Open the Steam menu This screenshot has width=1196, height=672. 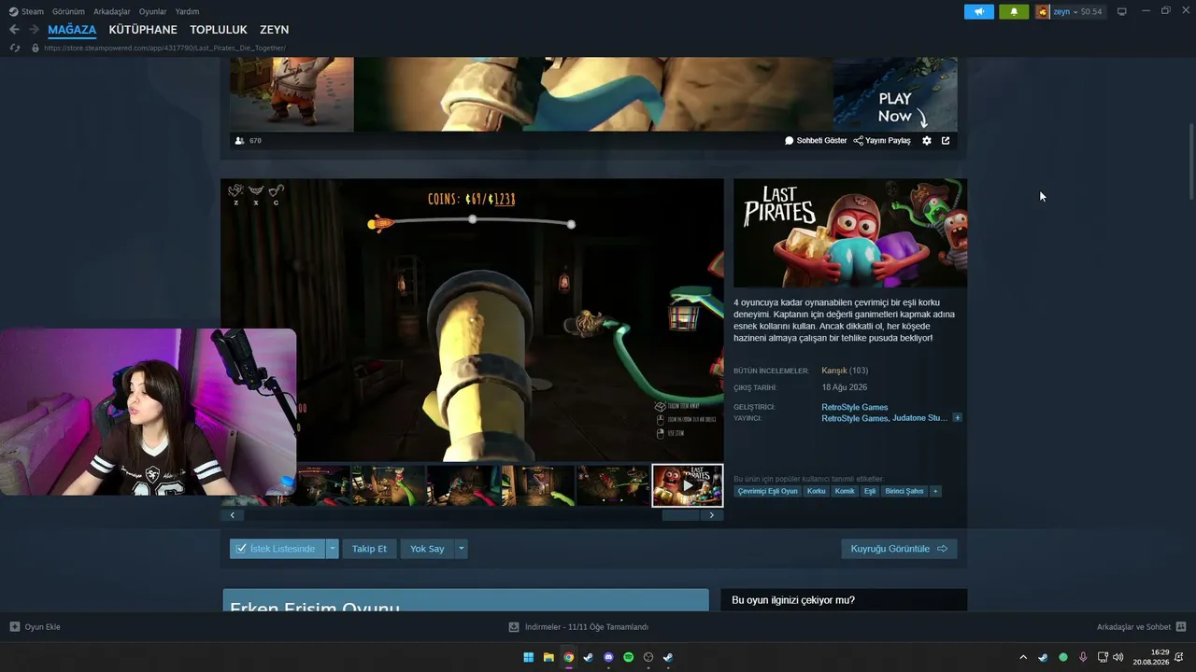click(x=33, y=11)
